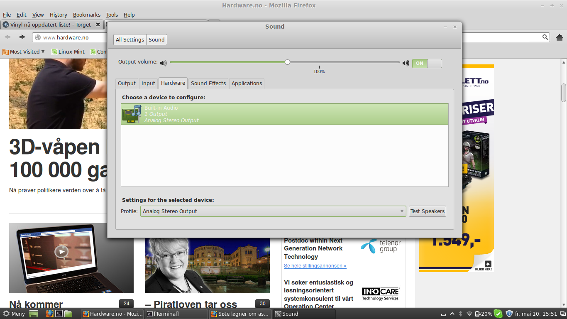Open the Wi-Fi network tray icon
Viewport: 567px width, 319px height.
click(469, 314)
